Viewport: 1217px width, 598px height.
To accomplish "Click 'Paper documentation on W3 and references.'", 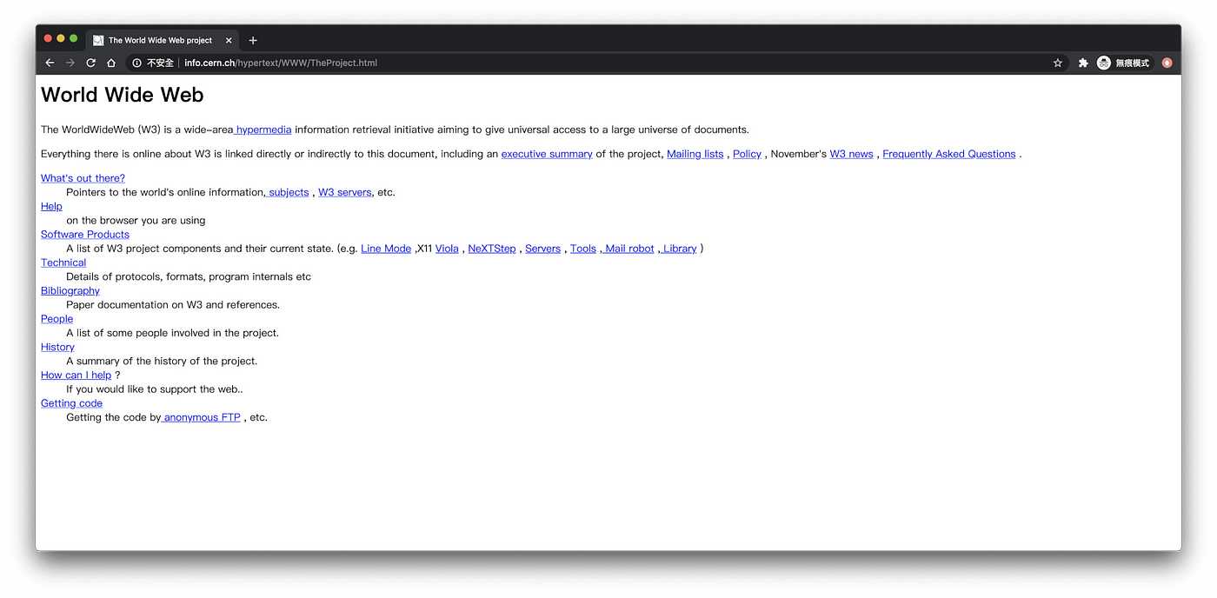I will 173,304.
